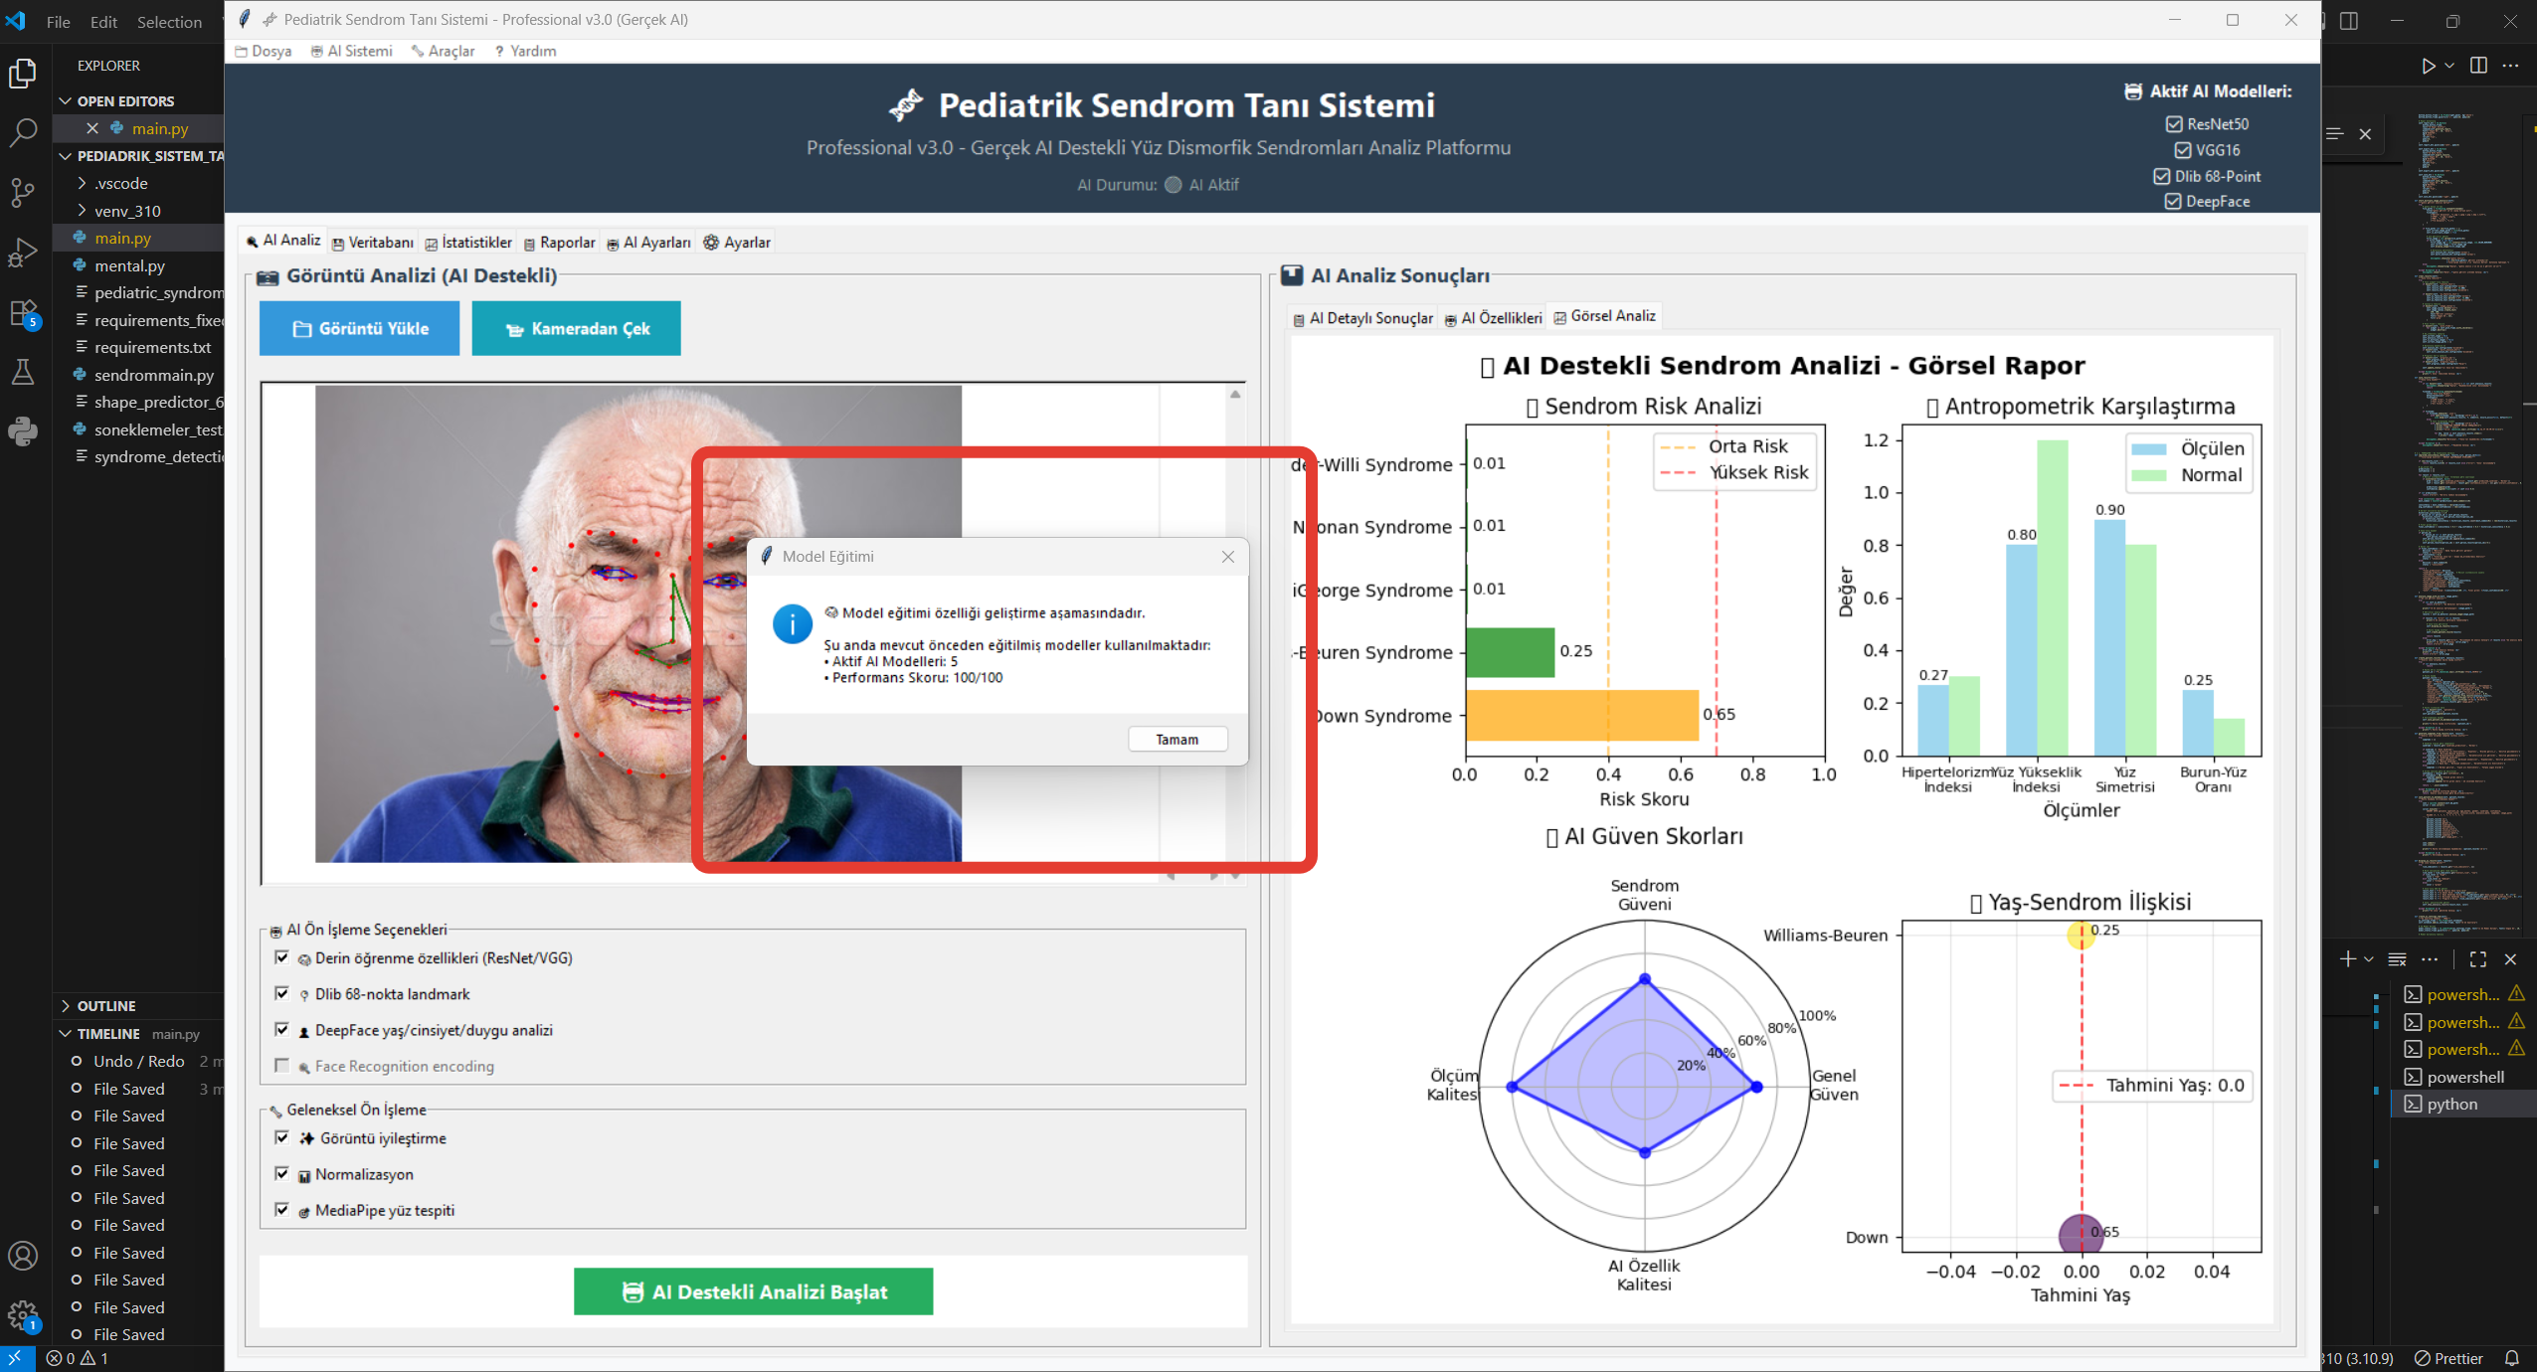Expand the .vscode folder
The image size is (2537, 1372).
[x=120, y=183]
